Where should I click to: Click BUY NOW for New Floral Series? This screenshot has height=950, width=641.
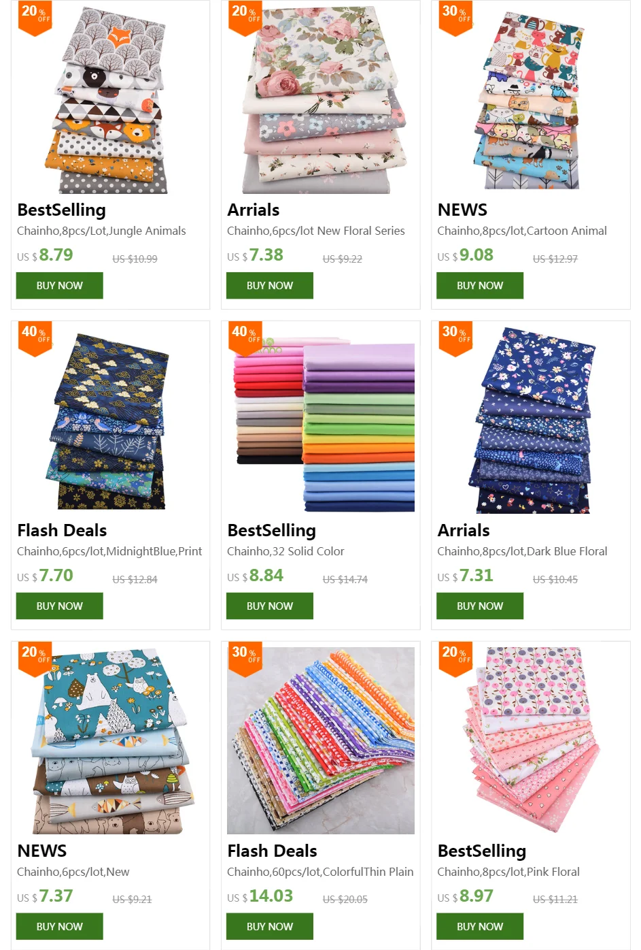pyautogui.click(x=270, y=286)
